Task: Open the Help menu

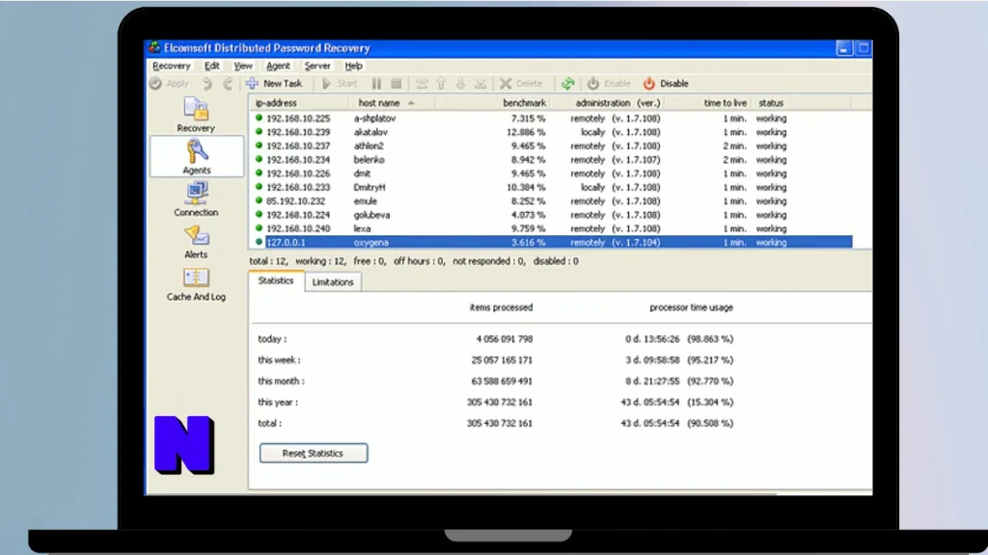Action: point(353,66)
